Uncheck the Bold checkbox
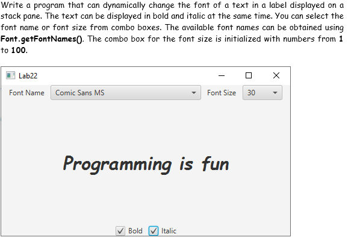This screenshot has width=348, height=240. pos(120,231)
